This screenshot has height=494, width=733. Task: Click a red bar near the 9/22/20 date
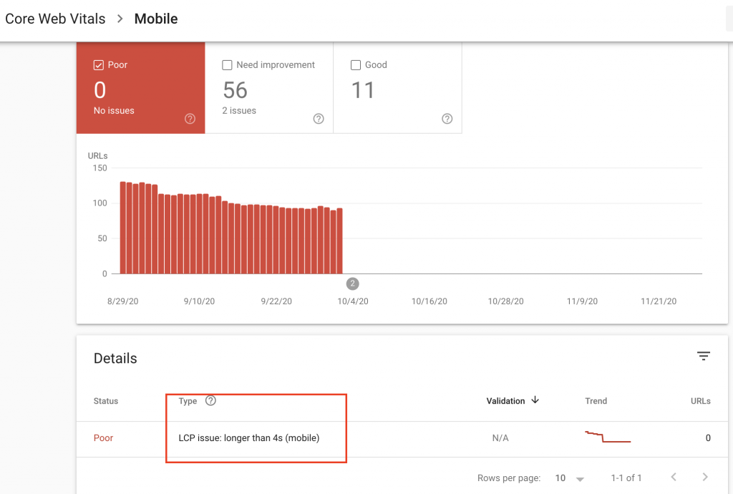(x=276, y=236)
